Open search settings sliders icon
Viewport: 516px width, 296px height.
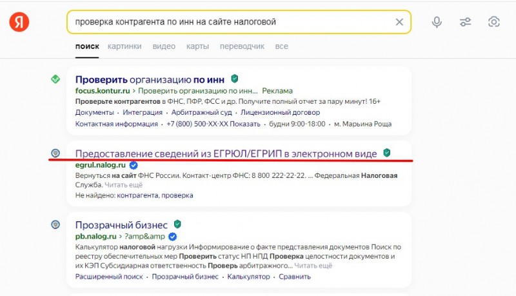(x=465, y=22)
